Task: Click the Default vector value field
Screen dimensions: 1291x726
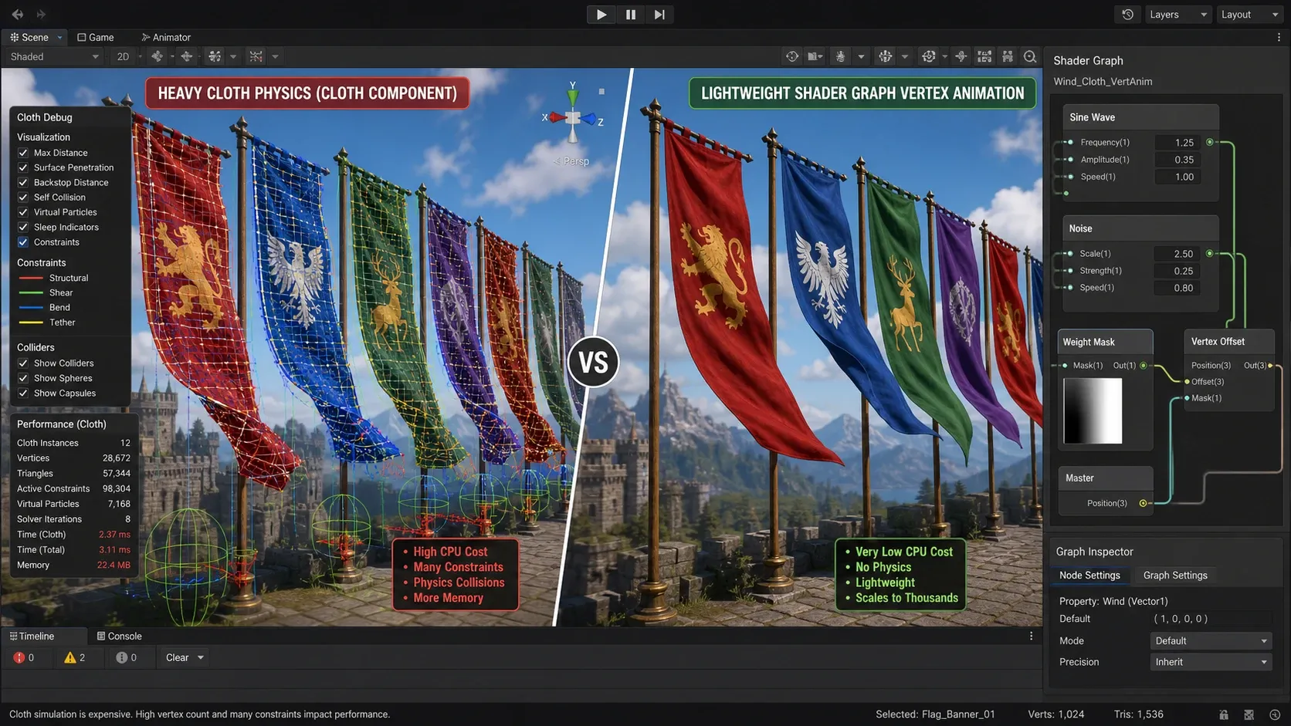Action: 1211,619
